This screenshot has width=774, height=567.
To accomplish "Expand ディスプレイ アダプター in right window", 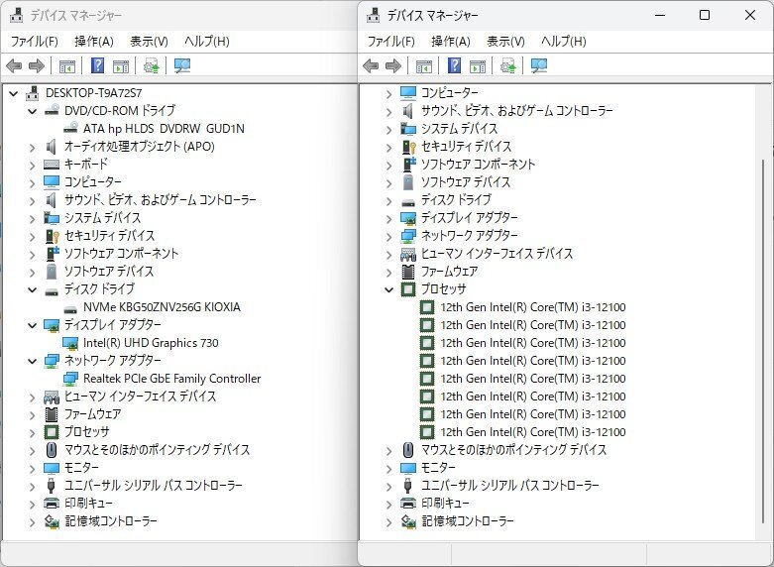I will [x=388, y=219].
